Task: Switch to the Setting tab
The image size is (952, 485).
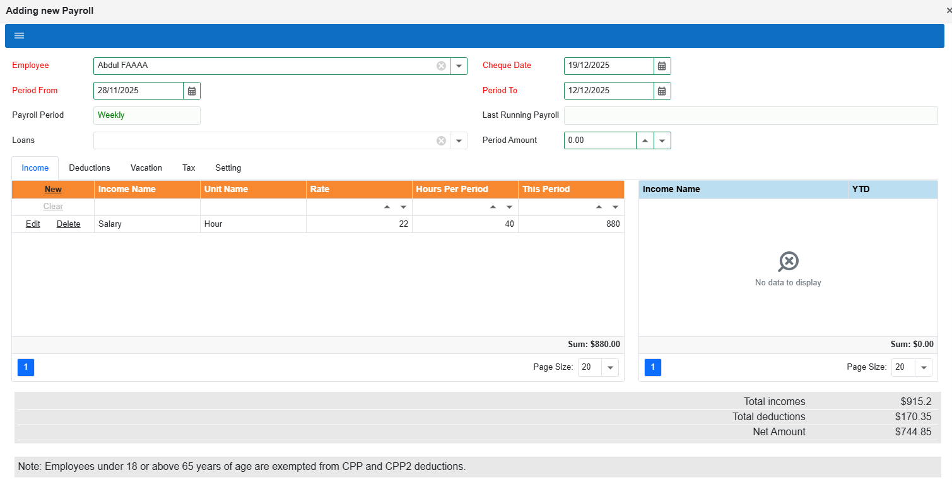Action: (228, 168)
